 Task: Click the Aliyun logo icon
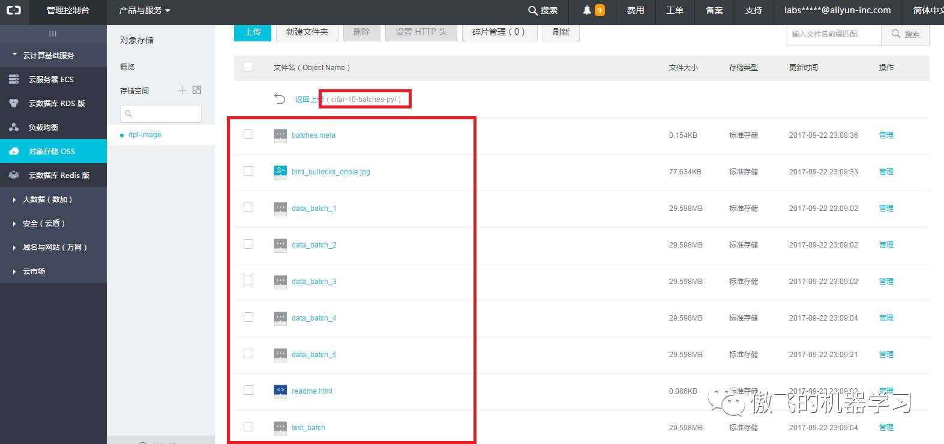click(13, 10)
